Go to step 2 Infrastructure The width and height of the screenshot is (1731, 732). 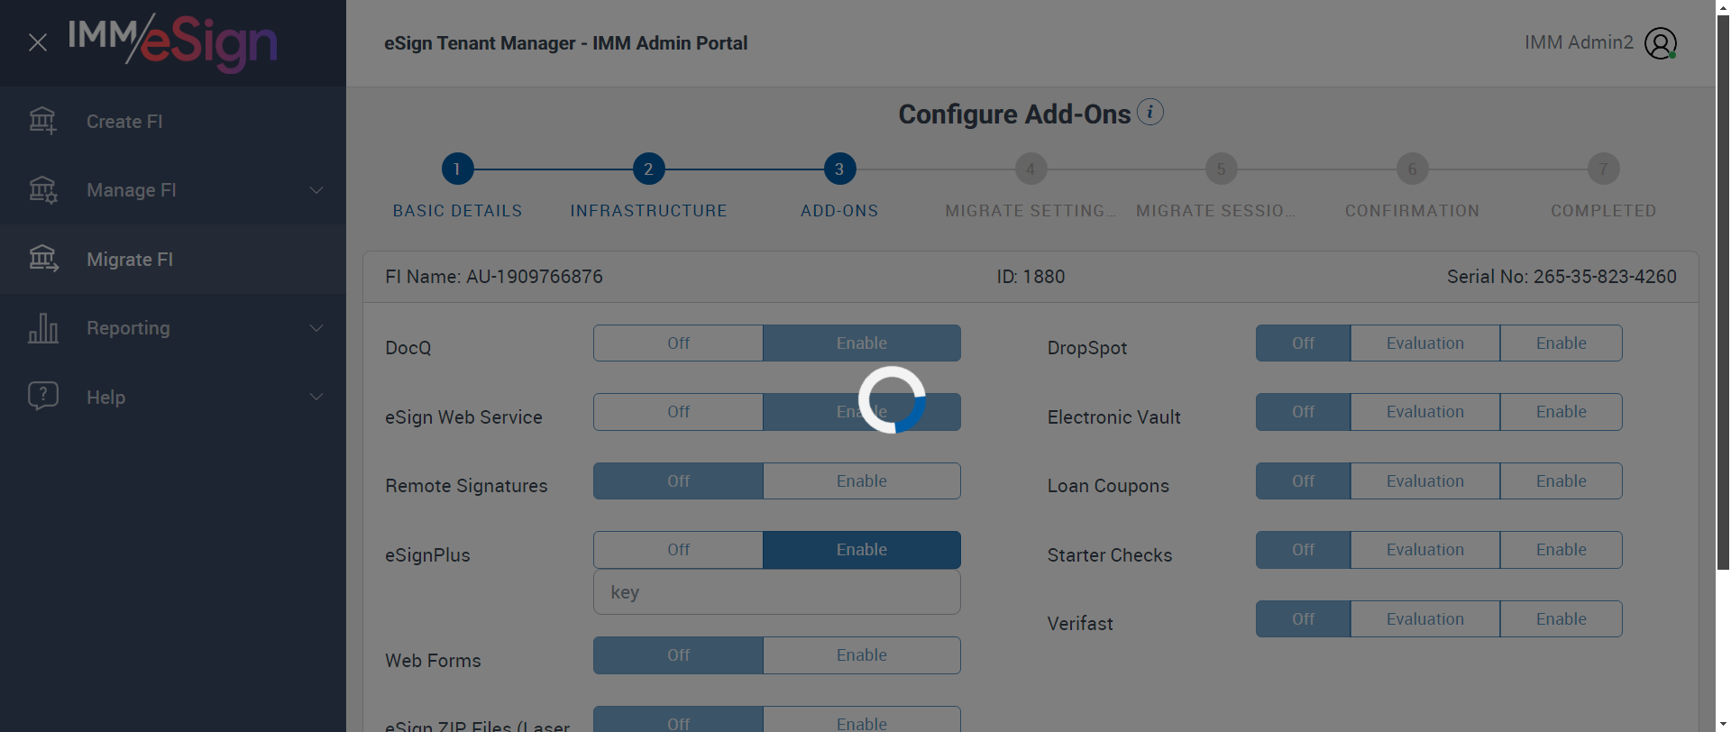[x=648, y=169]
